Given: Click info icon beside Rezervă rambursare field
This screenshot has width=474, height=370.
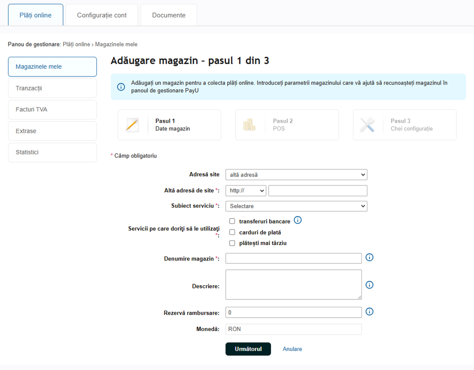Looking at the screenshot, I should (x=369, y=312).
